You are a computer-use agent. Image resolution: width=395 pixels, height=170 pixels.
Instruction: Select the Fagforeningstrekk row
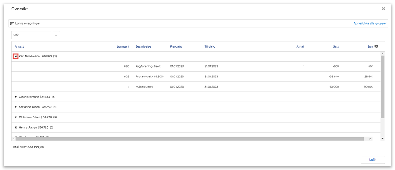149,67
